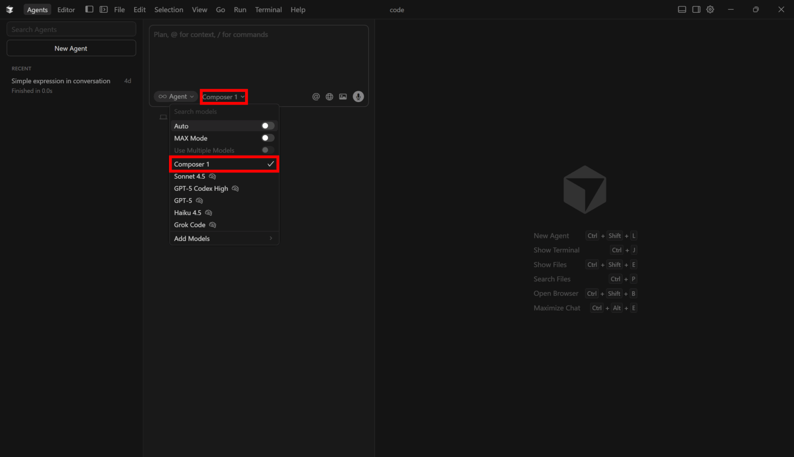794x457 pixels.
Task: Click the microphone voice input icon
Action: click(x=358, y=97)
